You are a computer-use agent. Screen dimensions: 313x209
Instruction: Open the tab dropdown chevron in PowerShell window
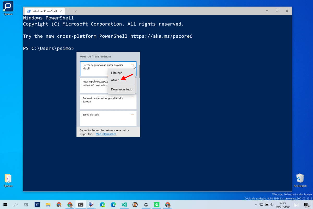[75, 11]
